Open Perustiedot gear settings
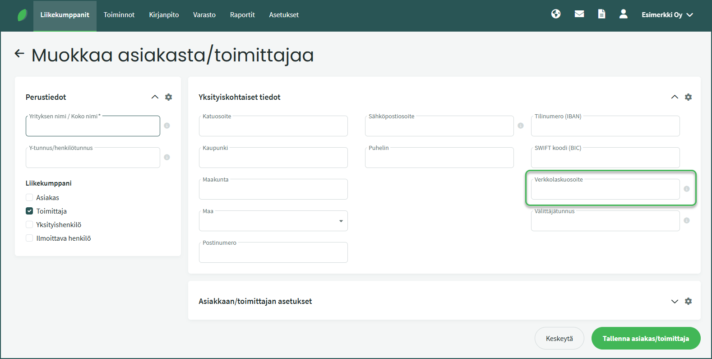Screen dimensions: 712x359 point(168,97)
